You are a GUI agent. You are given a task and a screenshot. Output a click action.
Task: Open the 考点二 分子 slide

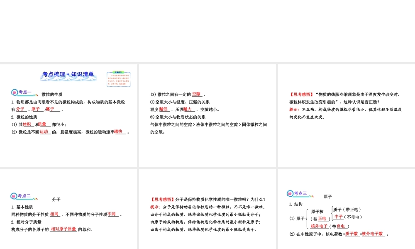click(x=68, y=209)
